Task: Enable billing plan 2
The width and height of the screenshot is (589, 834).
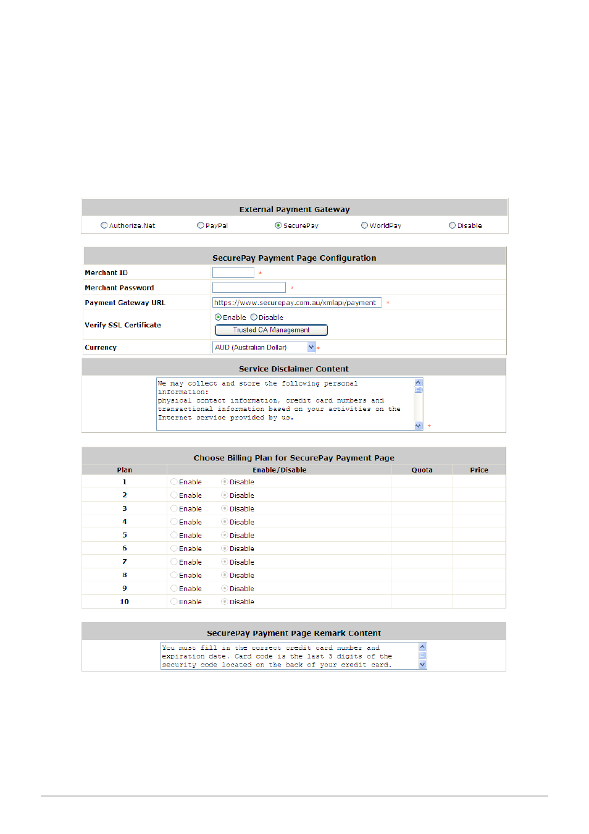Action: (174, 495)
